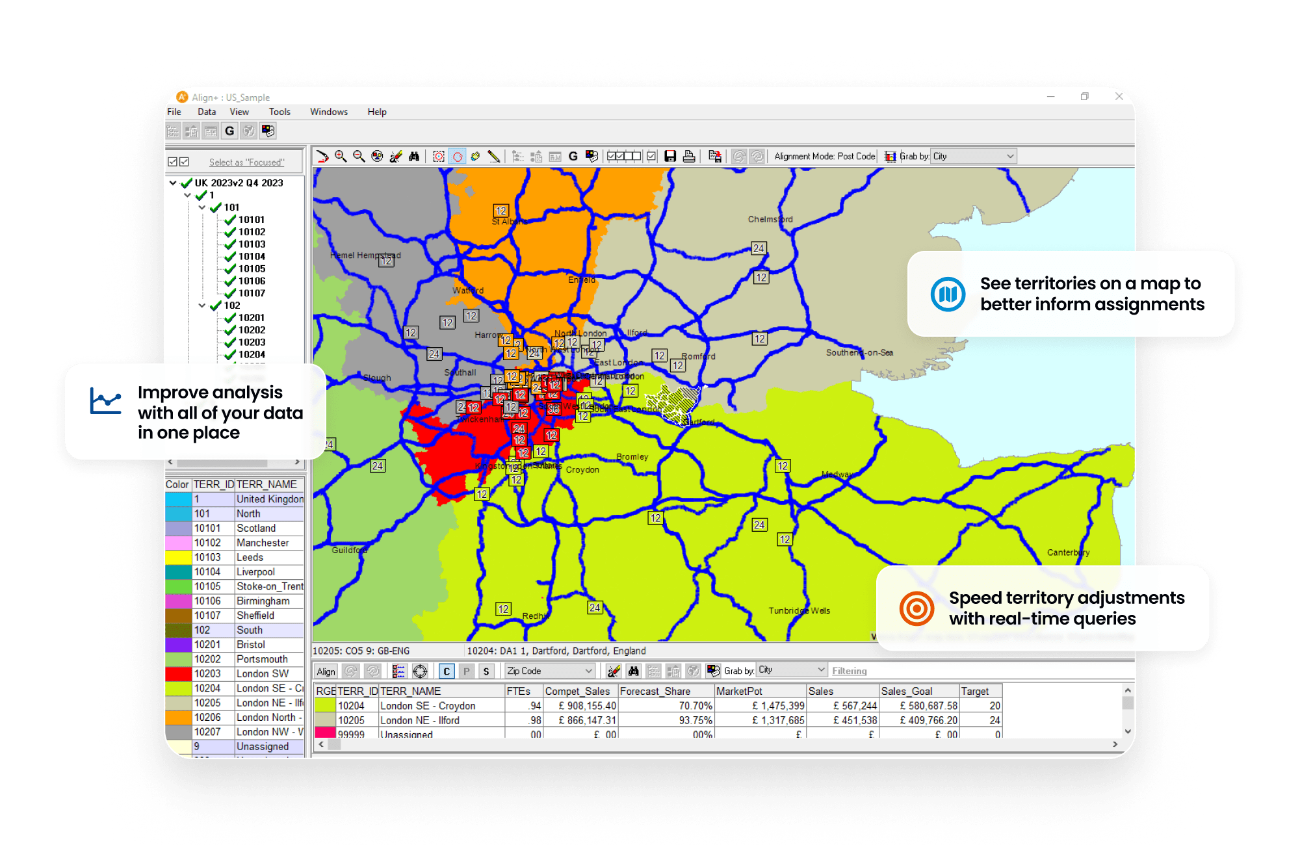Click the first checkbox above territory tree
Screen dimensions: 1300x845
pos(172,162)
